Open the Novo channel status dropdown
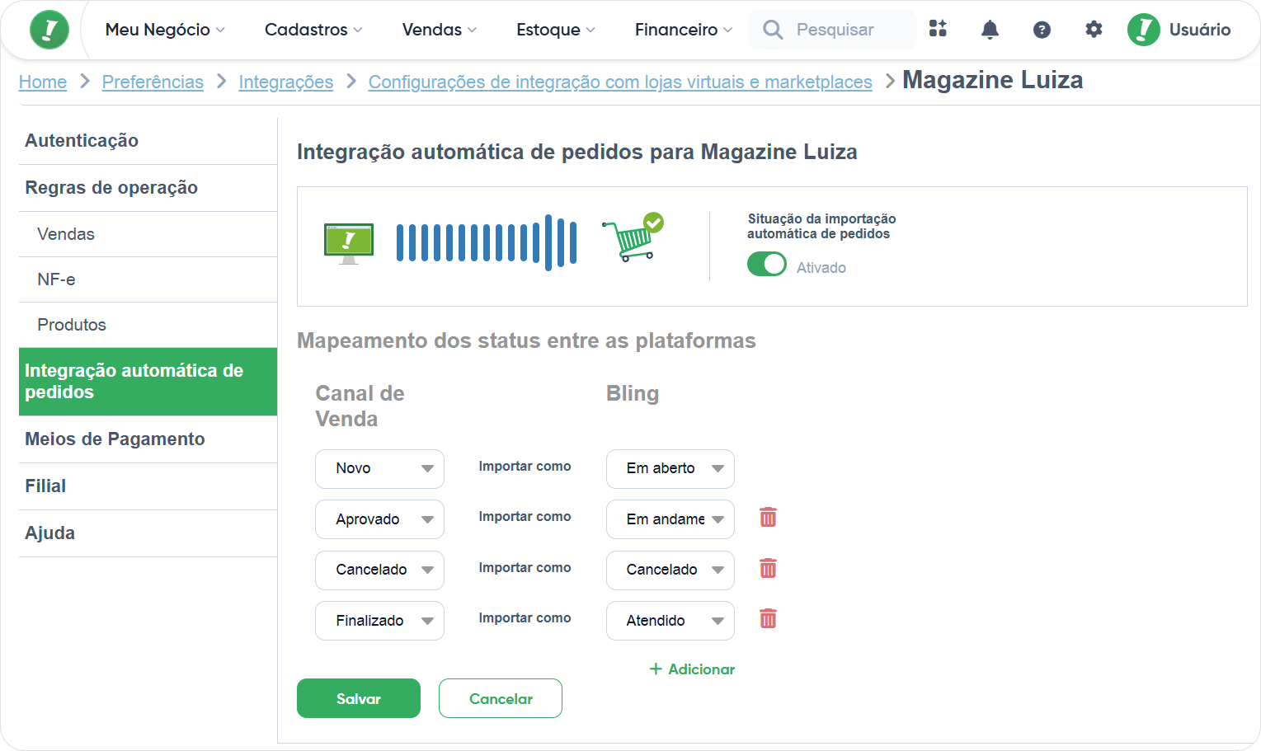Viewport: 1261px width, 751px height. [379, 469]
